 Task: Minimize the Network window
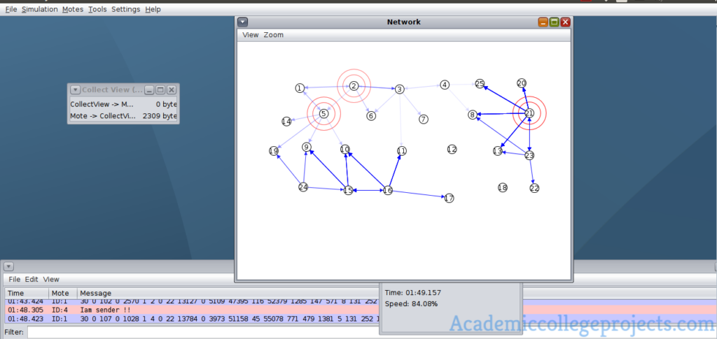543,22
